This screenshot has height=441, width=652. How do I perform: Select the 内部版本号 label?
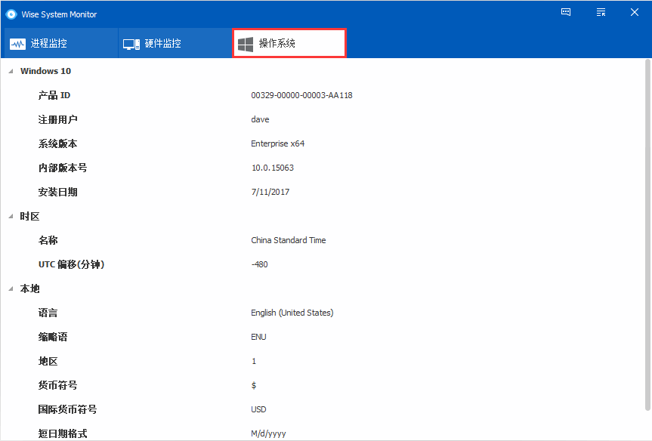[x=63, y=168]
